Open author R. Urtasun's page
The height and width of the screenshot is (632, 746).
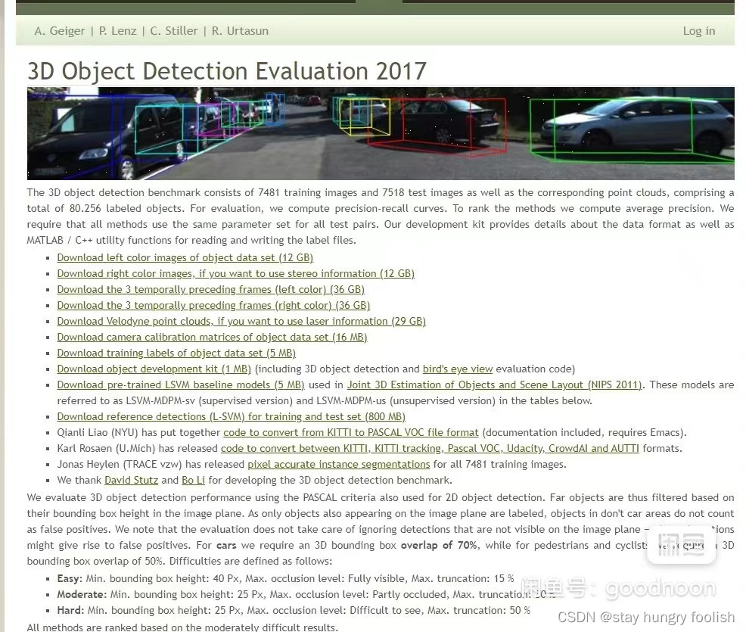pos(240,31)
